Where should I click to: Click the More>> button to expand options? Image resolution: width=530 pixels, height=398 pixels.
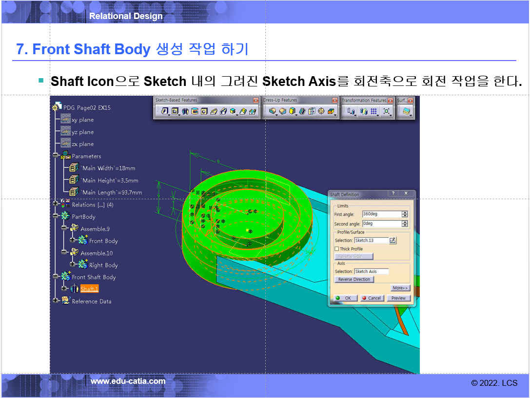pos(400,288)
